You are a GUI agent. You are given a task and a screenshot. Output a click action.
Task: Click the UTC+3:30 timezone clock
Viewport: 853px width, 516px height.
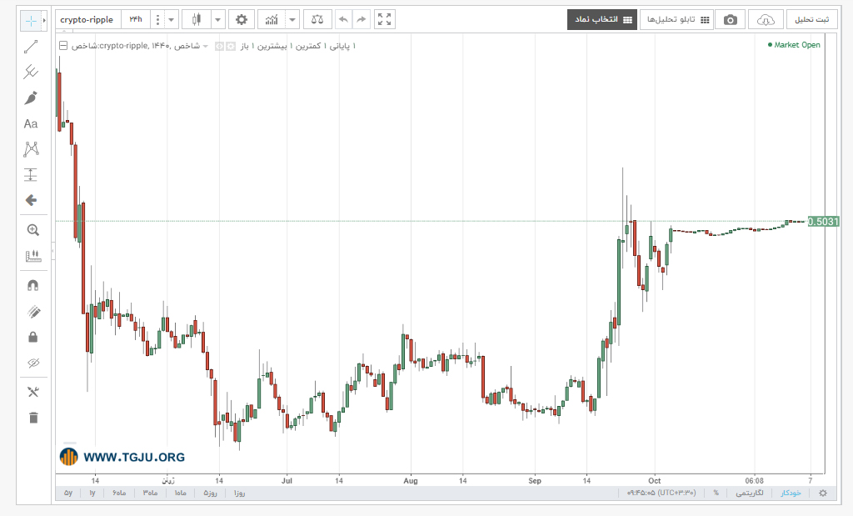coord(661,493)
